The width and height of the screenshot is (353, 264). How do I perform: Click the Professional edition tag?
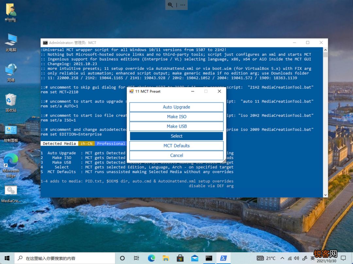[111, 144]
